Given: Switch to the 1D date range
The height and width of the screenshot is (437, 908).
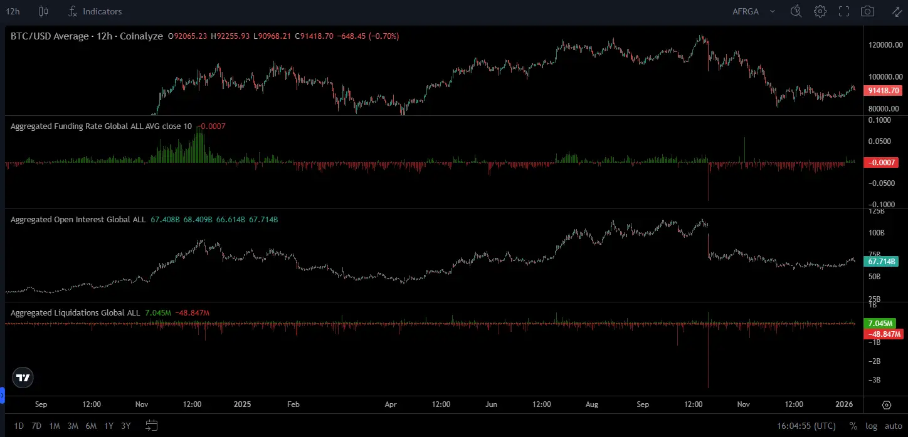Looking at the screenshot, I should click(18, 425).
